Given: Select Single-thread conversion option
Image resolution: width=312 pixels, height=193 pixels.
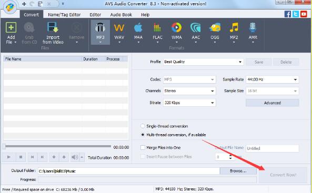Looking at the screenshot, I should (x=143, y=126).
